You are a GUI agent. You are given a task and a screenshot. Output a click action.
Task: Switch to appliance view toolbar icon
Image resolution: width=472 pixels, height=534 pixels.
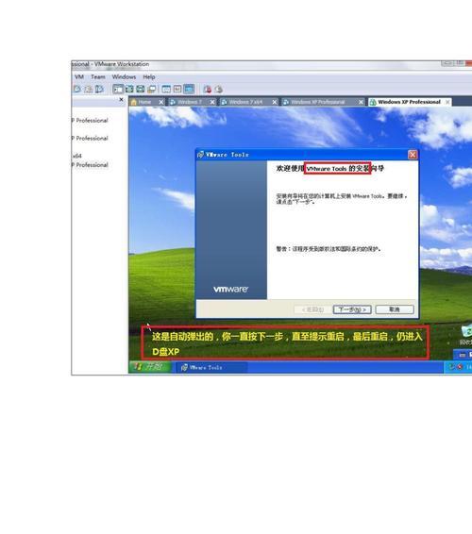point(177,90)
